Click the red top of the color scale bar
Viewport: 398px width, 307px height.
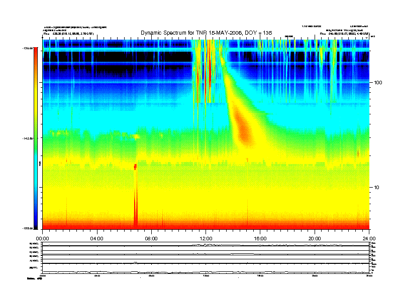(36, 52)
